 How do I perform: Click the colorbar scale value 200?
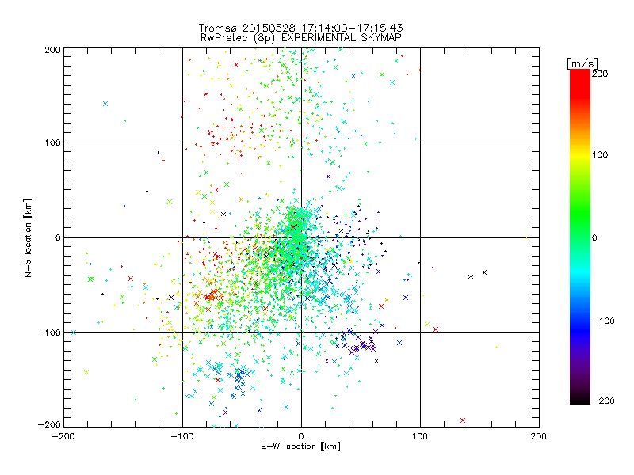click(x=600, y=74)
